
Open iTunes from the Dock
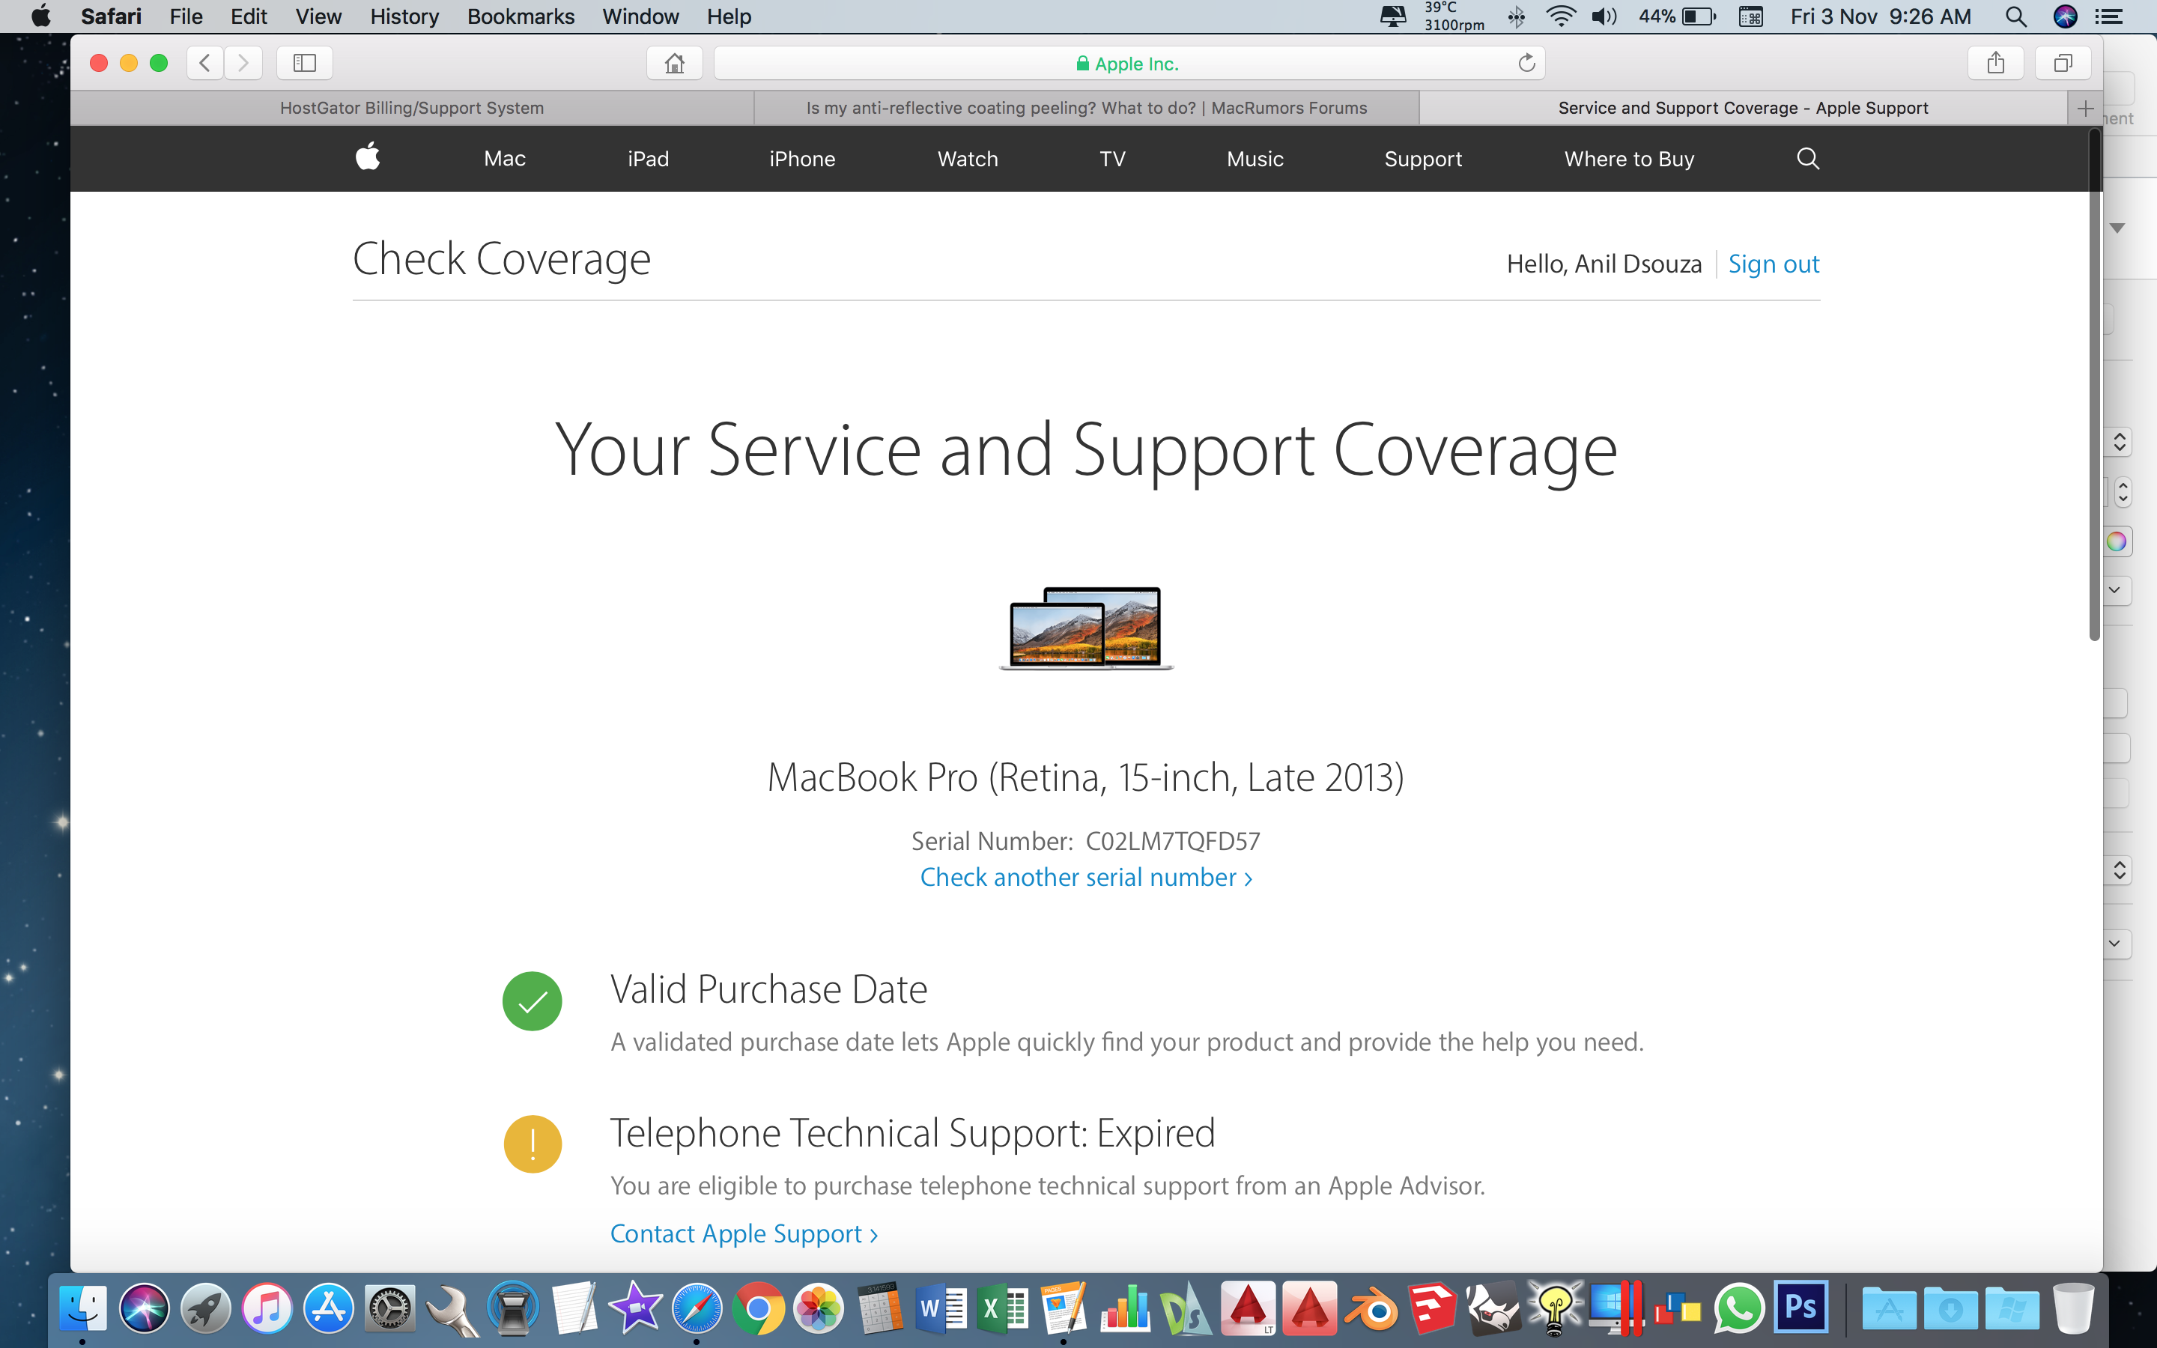tap(267, 1309)
